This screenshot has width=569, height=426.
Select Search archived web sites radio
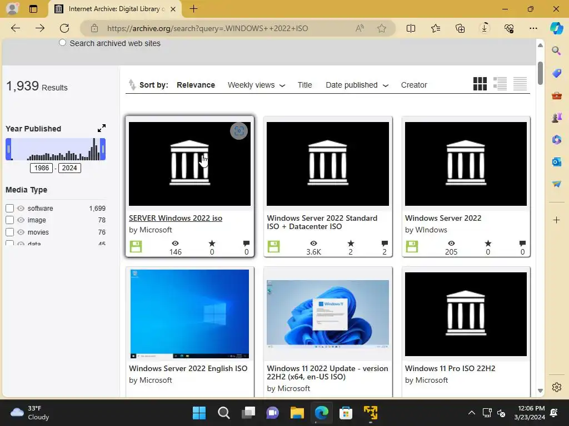(62, 43)
